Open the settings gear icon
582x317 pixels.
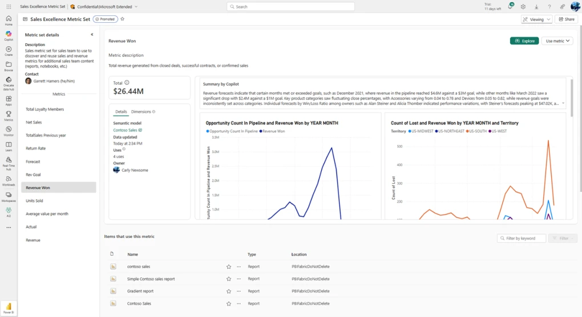click(523, 7)
